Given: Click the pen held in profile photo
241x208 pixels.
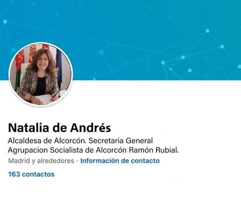Looking at the screenshot, I should [57, 93].
